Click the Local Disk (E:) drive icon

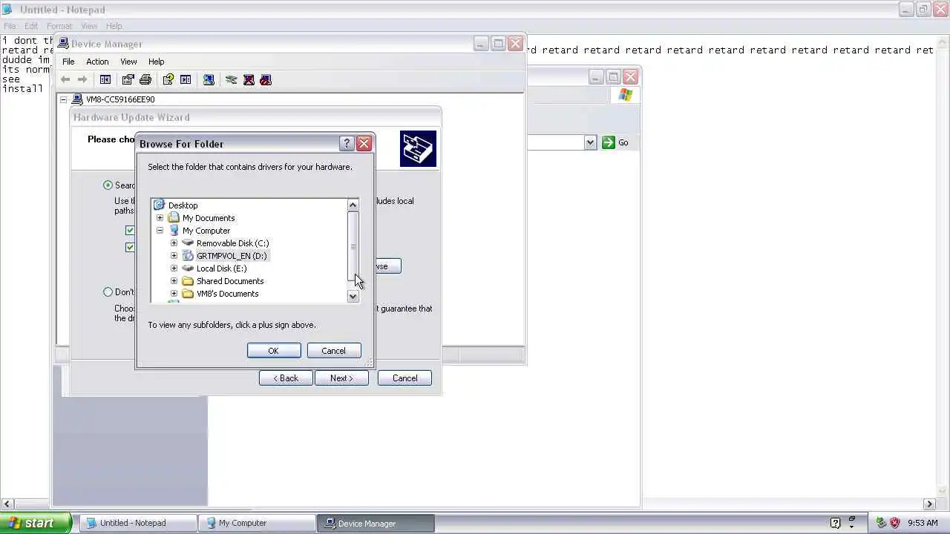(188, 268)
